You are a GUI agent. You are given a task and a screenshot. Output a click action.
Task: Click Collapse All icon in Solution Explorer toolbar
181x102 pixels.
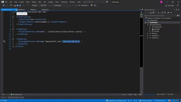(162, 12)
